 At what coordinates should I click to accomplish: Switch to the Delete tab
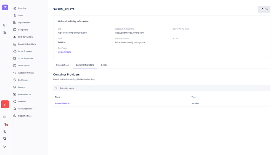click(104, 65)
